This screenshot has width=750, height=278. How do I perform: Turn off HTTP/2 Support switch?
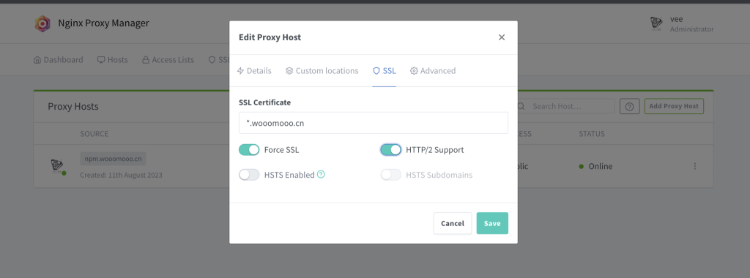391,150
